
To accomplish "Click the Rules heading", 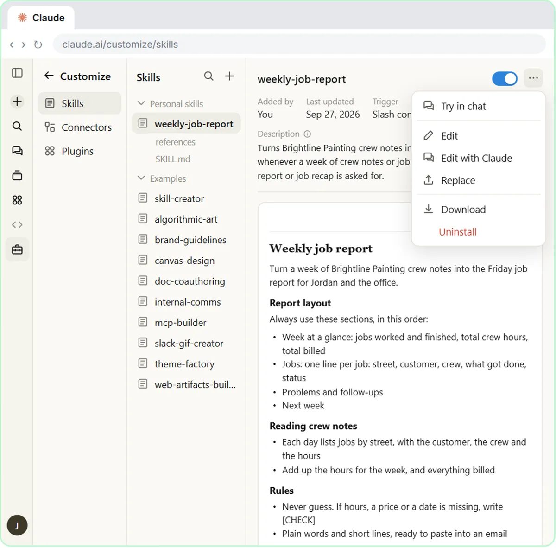I will pos(282,491).
